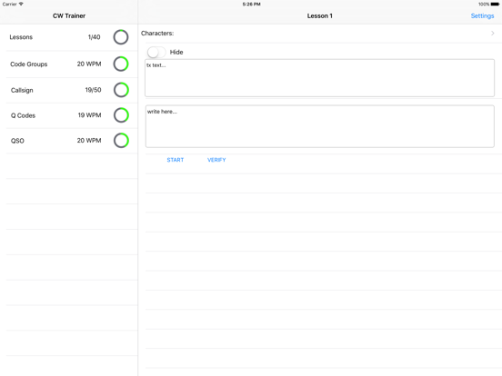The height and width of the screenshot is (376, 502).
Task: Click the QSO progress ring
Action: click(121, 141)
